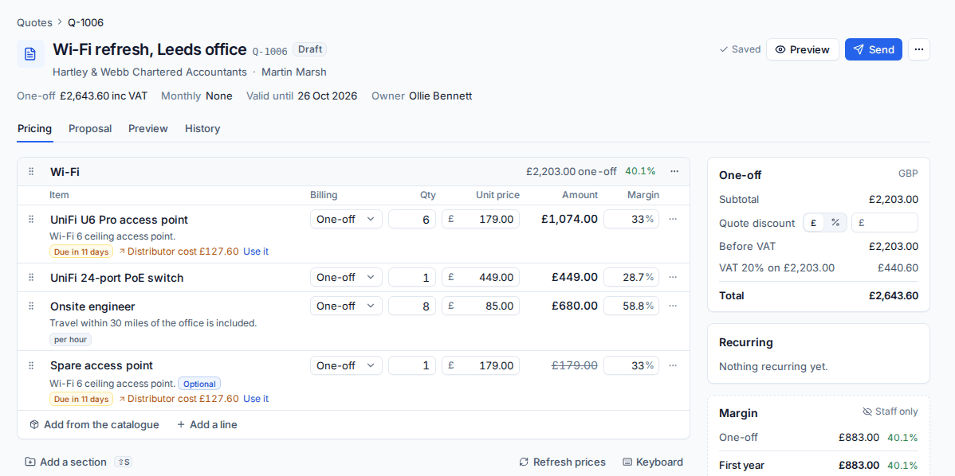Click the UniFi 24-port PoE switch item name
Screen dimensions: 955x476
117,278
